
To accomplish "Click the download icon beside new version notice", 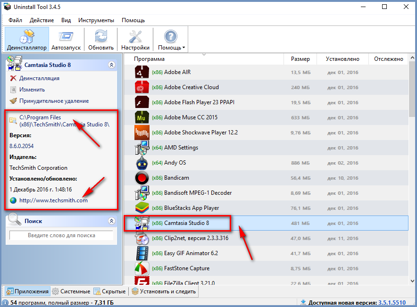I will coord(303,302).
